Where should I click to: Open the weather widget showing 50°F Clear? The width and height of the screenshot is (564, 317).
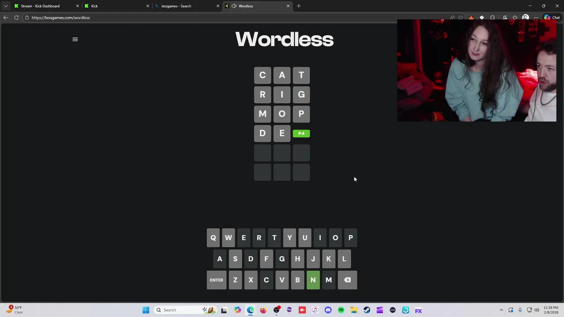point(14,310)
